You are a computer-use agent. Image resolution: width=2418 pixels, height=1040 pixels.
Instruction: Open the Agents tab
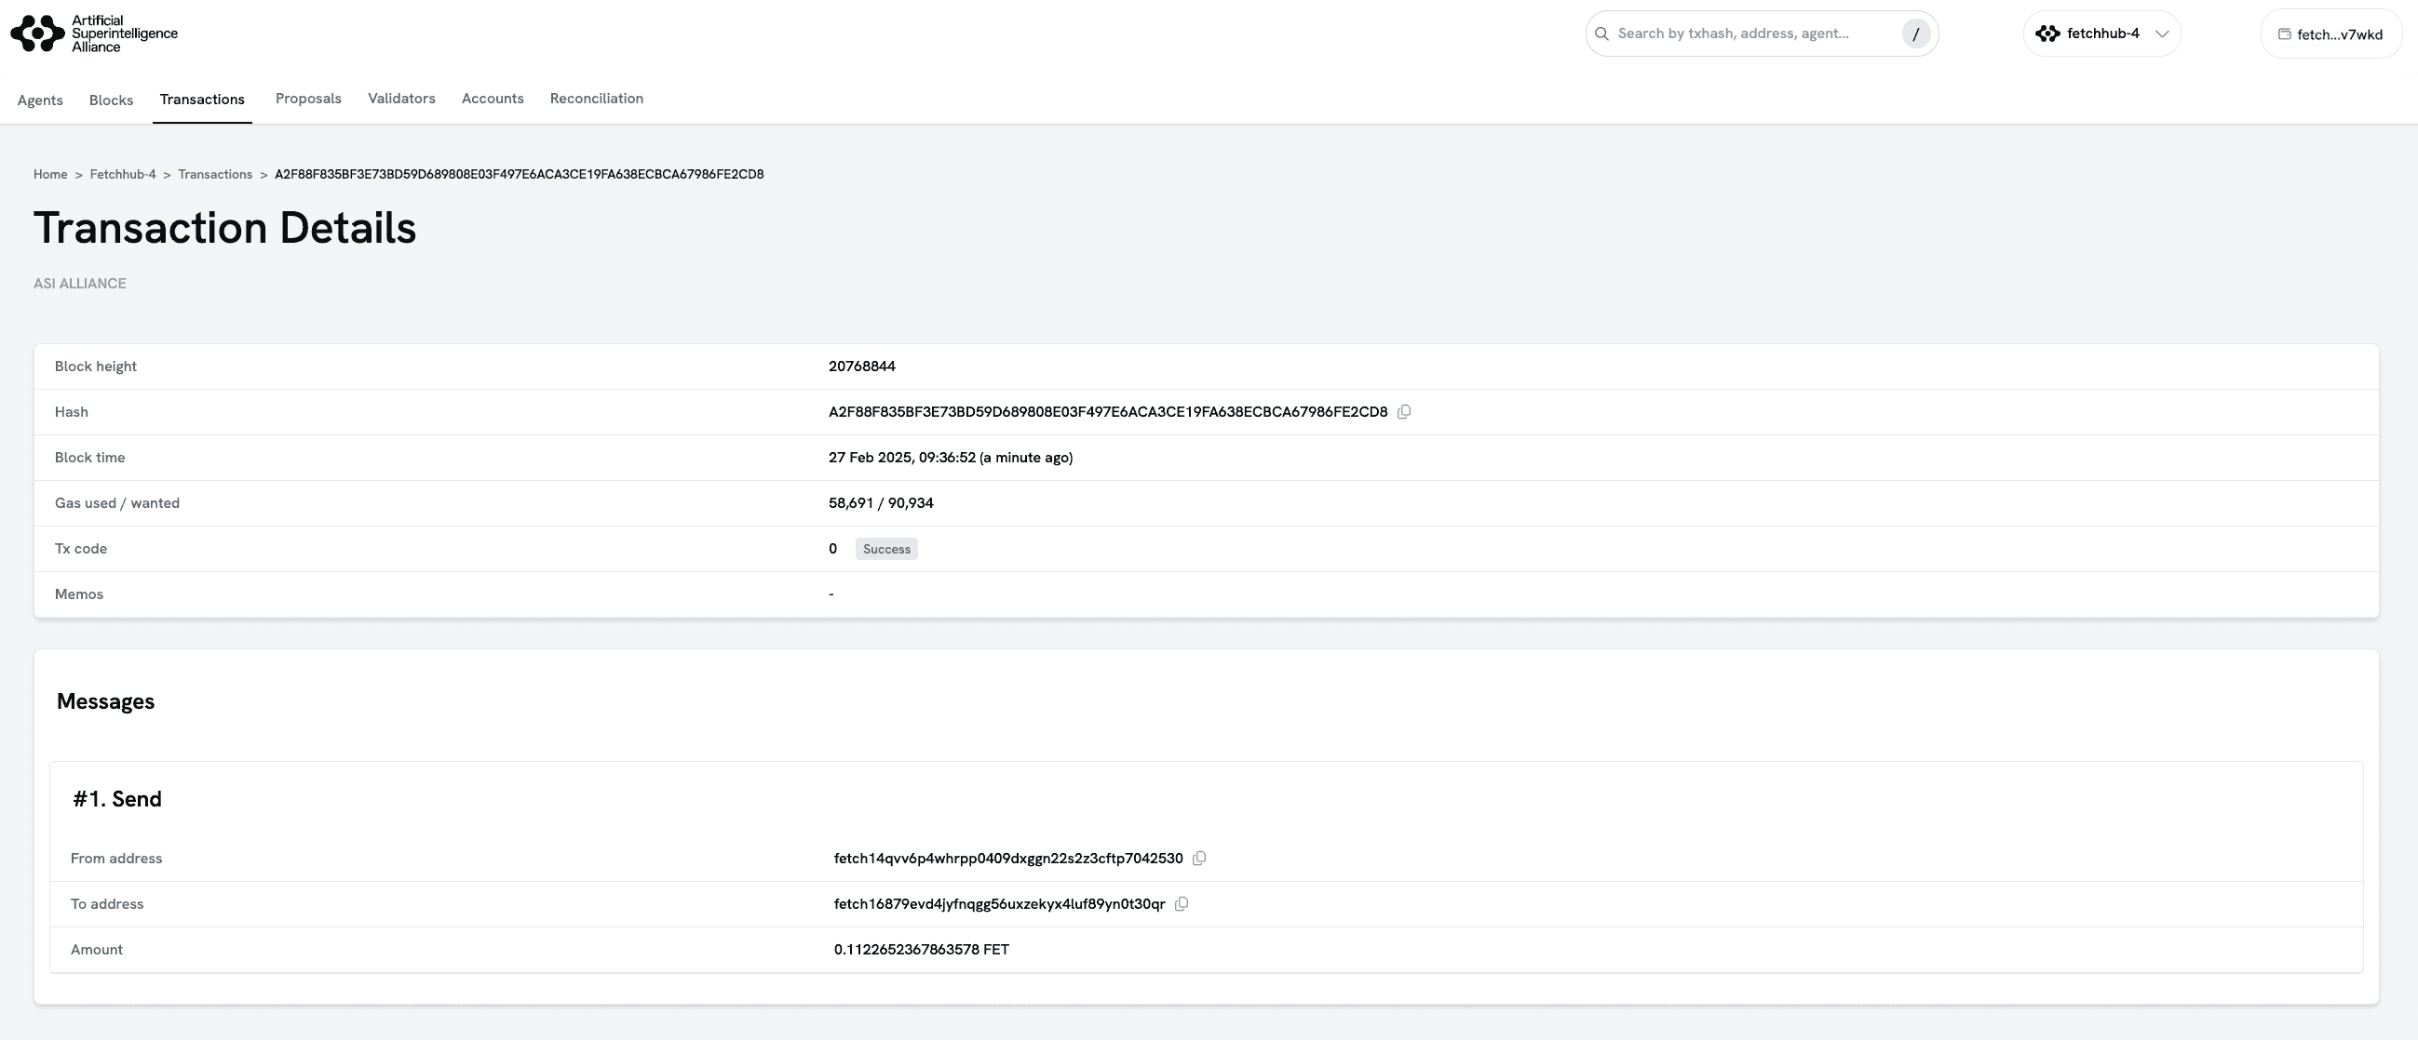40,100
